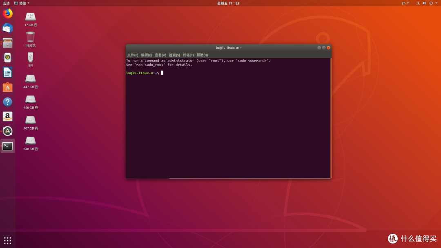The image size is (441, 248).
Task: Open the Files manager in dock
Action: tap(8, 43)
